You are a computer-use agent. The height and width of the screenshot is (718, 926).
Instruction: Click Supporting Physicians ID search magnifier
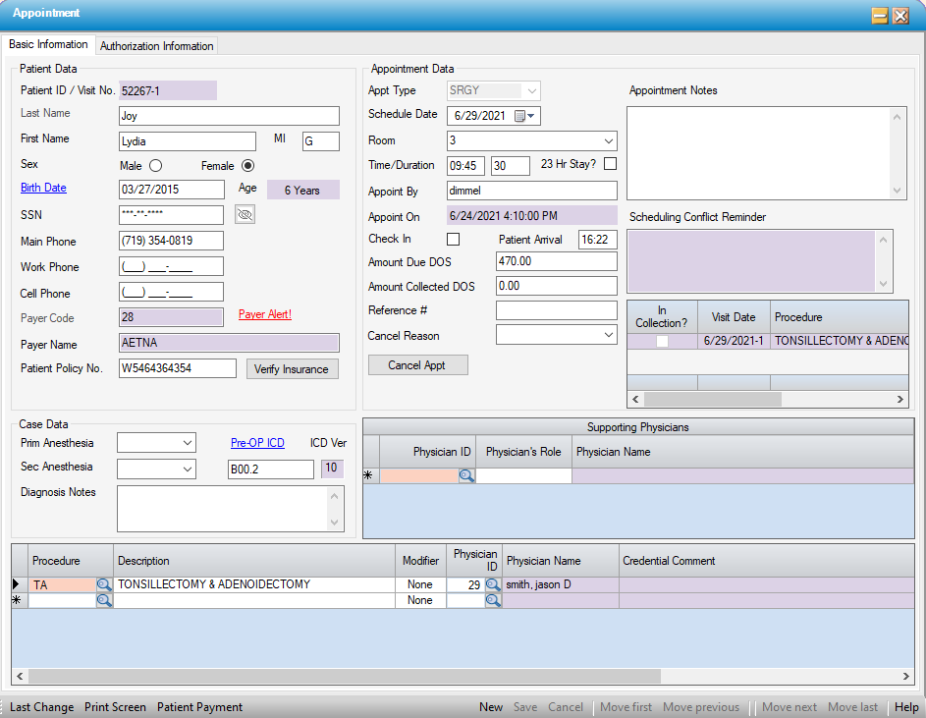tap(465, 475)
